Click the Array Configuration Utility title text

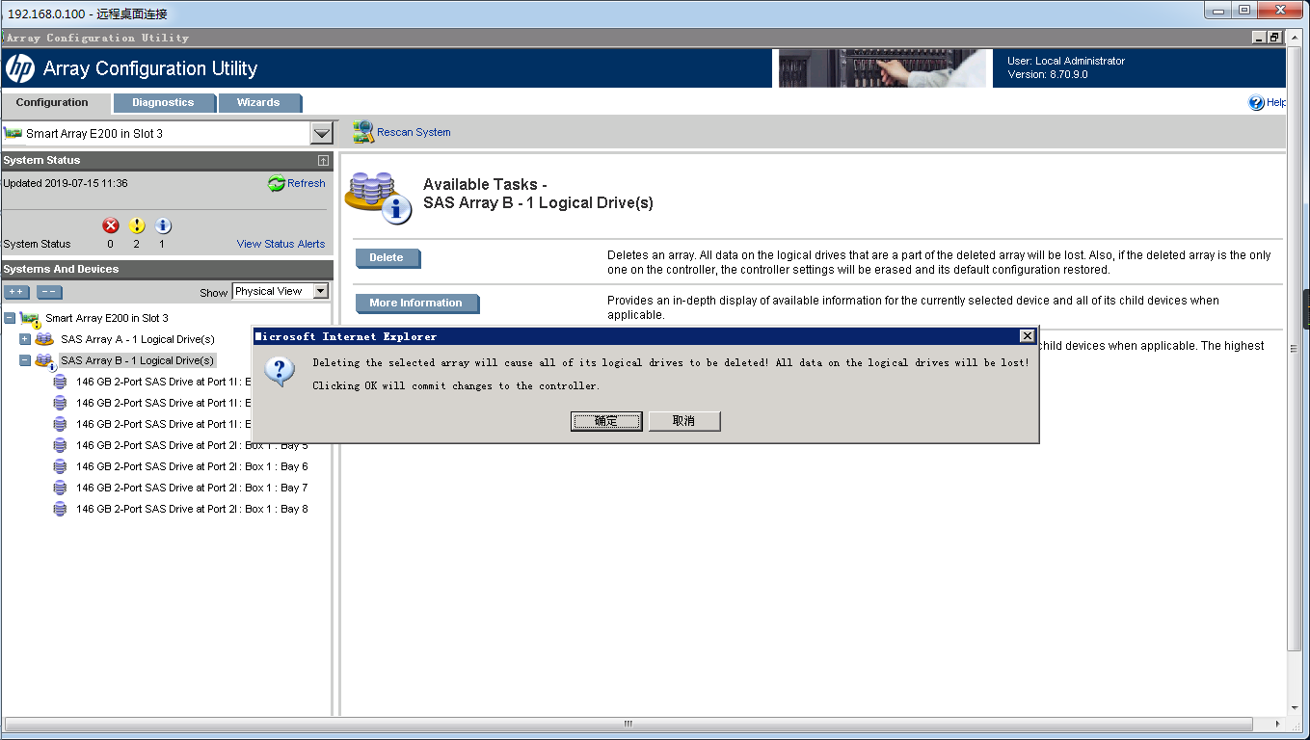point(150,68)
